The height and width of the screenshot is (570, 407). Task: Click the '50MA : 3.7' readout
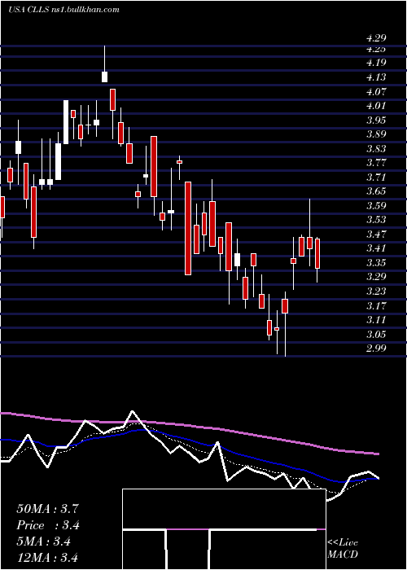(47, 509)
